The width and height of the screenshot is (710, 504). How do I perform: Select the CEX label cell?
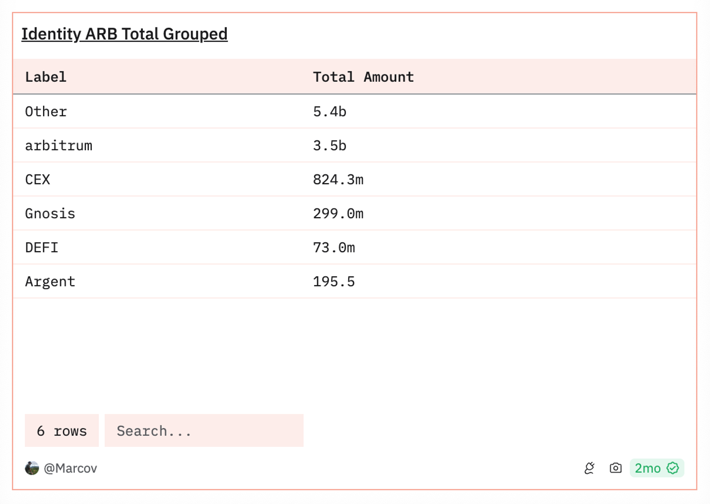point(37,180)
